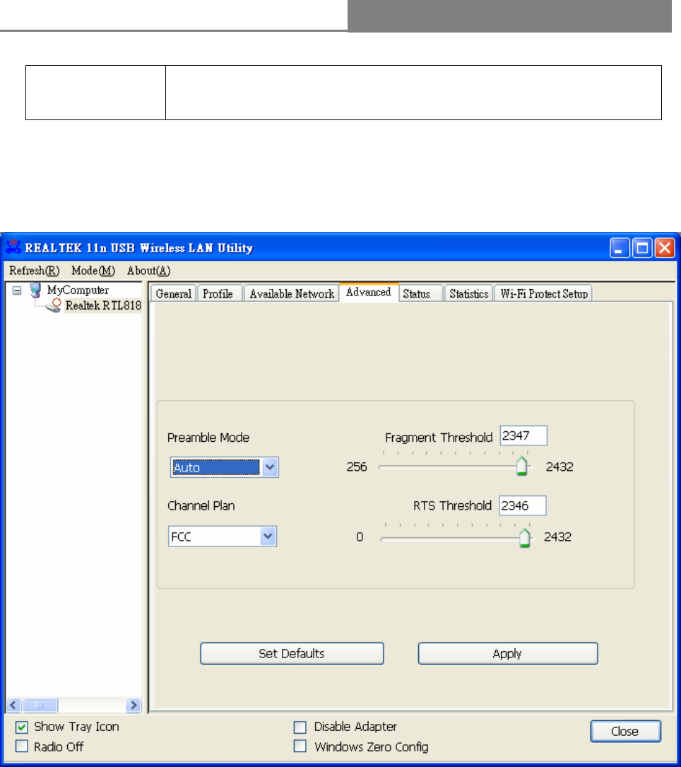Click the Preamble Mode label
The height and width of the screenshot is (767, 681).
[208, 438]
